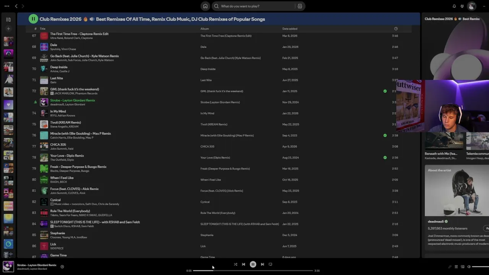This screenshot has height=275, width=489.
Task: Toggle the total time '3:36' display
Action: pos(317,271)
